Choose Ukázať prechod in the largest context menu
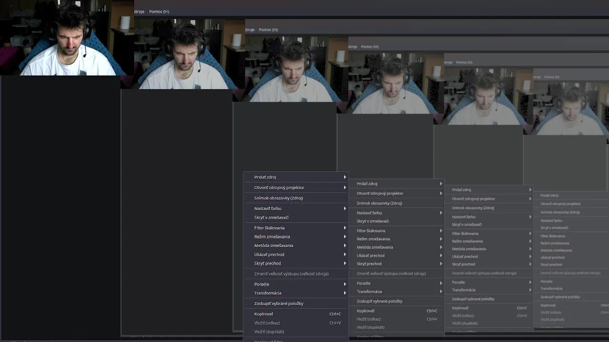 click(x=296, y=255)
